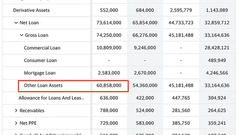Select the Consumer Loan label

pyautogui.click(x=40, y=60)
